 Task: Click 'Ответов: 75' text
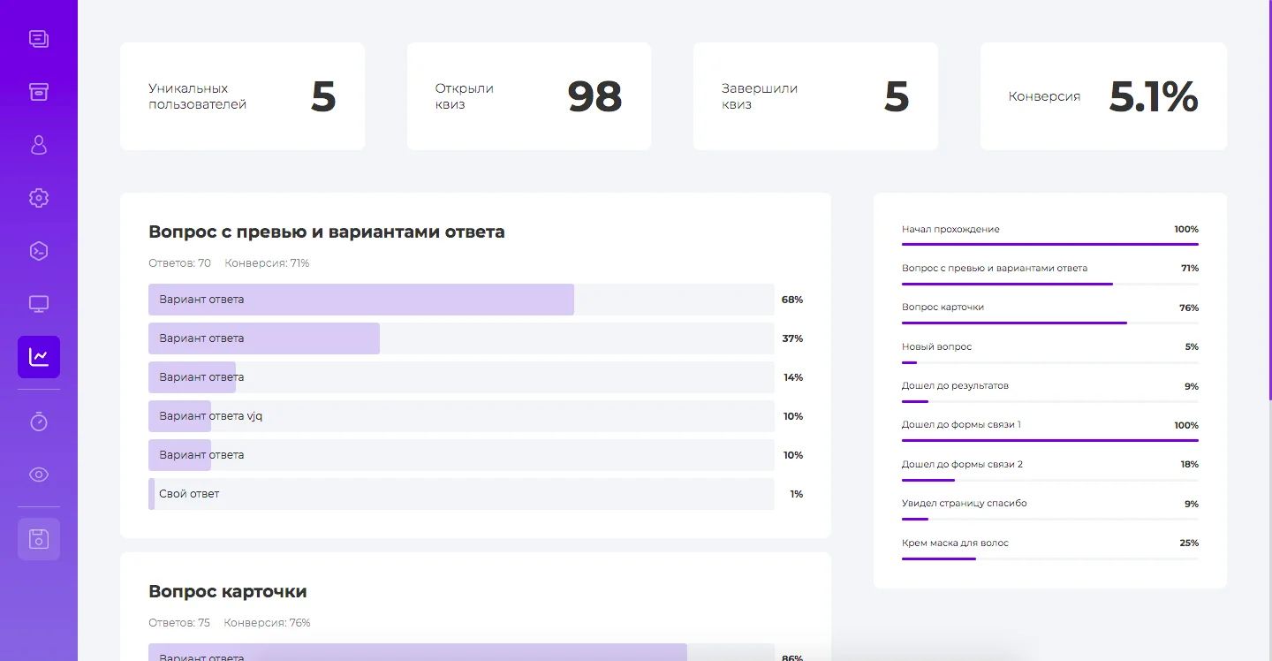tap(179, 623)
